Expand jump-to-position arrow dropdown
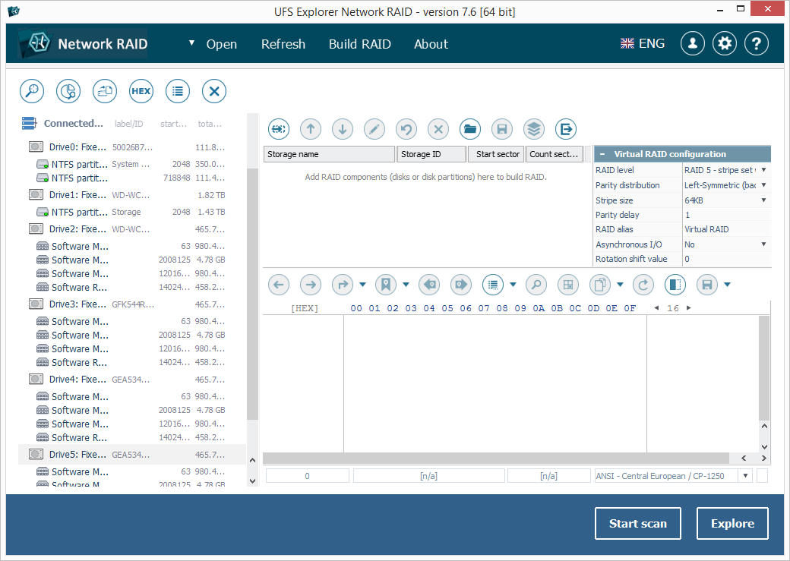The image size is (790, 561). (363, 285)
